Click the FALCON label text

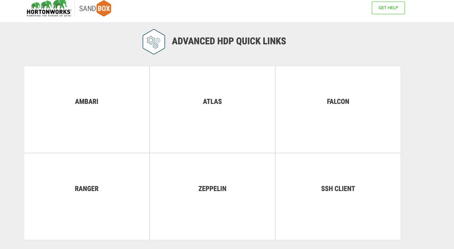[x=338, y=102]
